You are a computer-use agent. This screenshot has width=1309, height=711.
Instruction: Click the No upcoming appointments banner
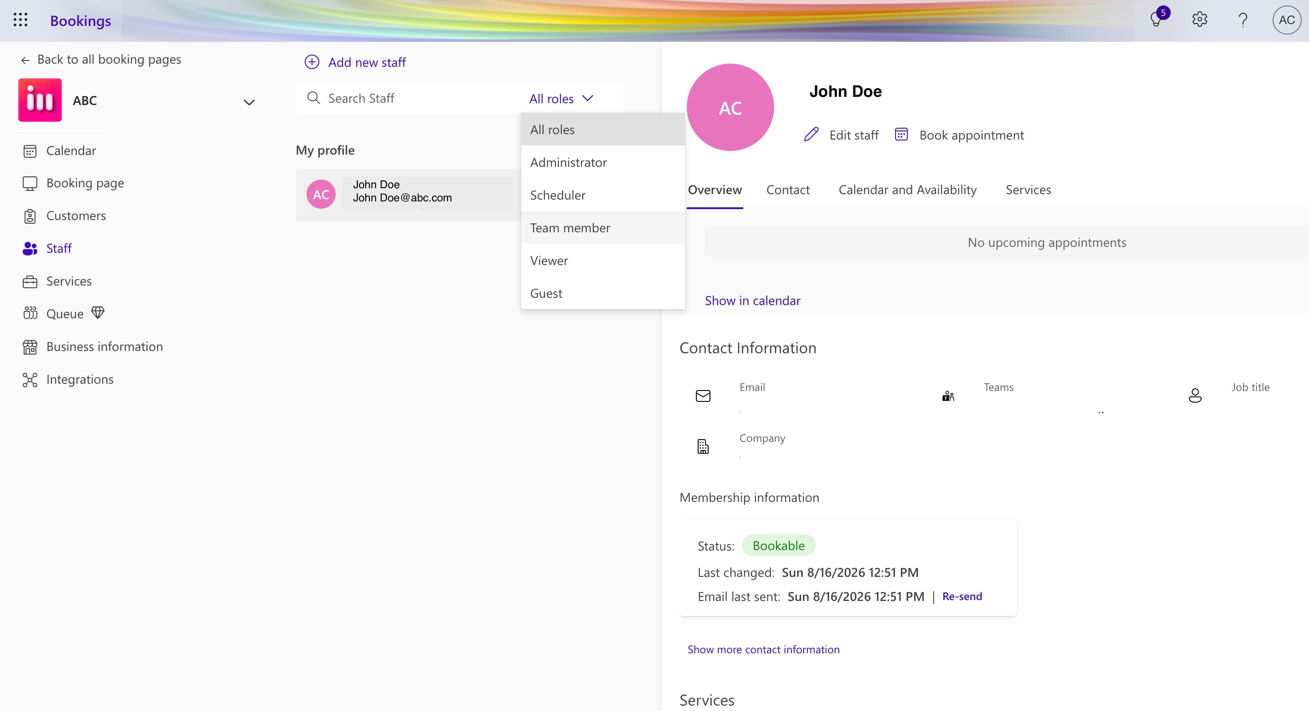tap(1007, 242)
